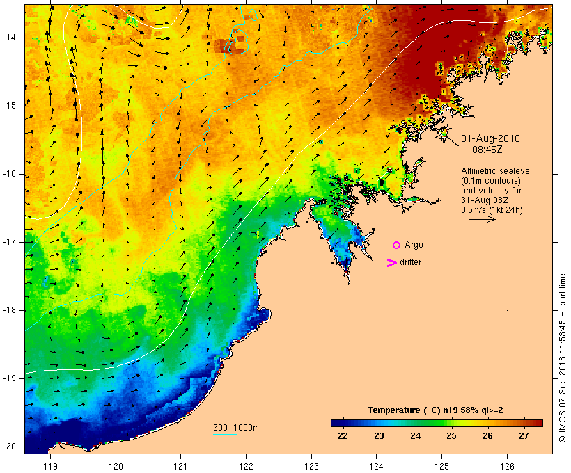The width and height of the screenshot is (571, 473).
Task: Click the Temperature (°C) n19 58% ql>=2 title
Action: tap(435, 410)
